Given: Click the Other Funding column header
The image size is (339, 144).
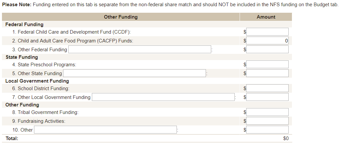Looking at the screenshot, I should pos(121,17).
